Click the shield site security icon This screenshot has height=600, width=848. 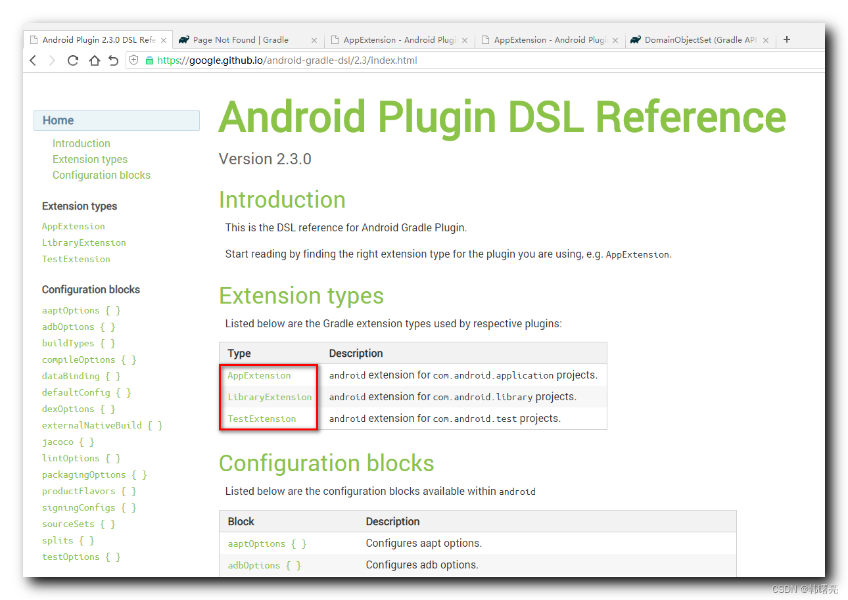click(x=134, y=60)
